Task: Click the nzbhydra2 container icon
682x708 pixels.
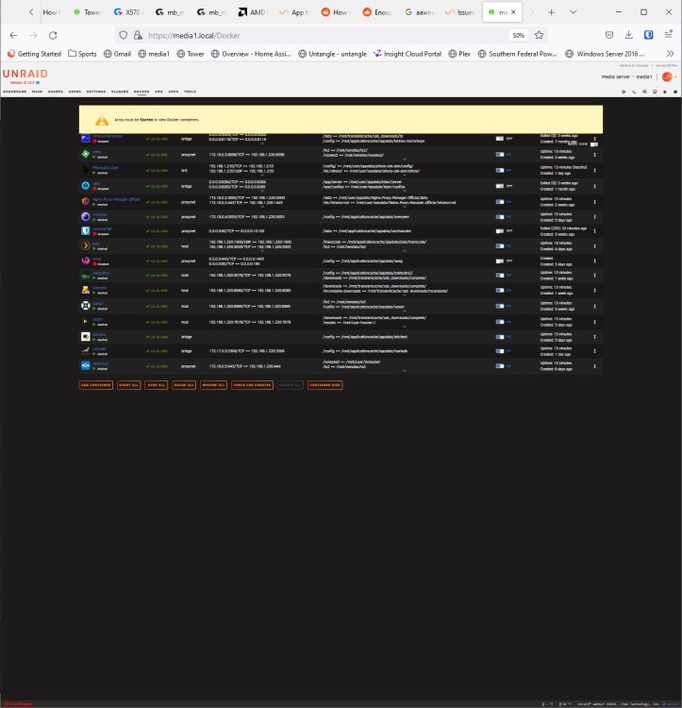Action: 85,276
